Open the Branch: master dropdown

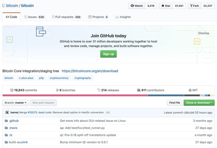pyautogui.click(x=16, y=103)
